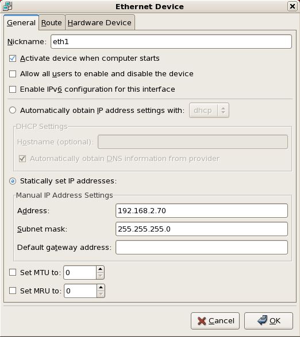Click the Subnet mask input field
The width and height of the screenshot is (300, 337).
(x=202, y=229)
